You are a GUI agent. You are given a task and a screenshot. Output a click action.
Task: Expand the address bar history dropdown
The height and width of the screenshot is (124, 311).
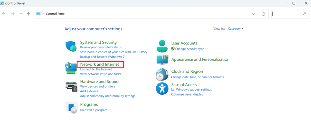pos(253,14)
